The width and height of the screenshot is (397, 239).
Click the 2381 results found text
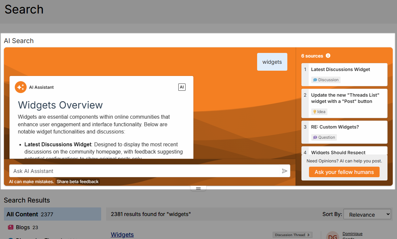tap(151, 214)
